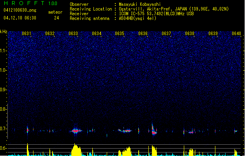This screenshot has width=245, height=156.
Task: Click the 0.9 frequency axis label
Action: pyautogui.click(x=3, y=90)
